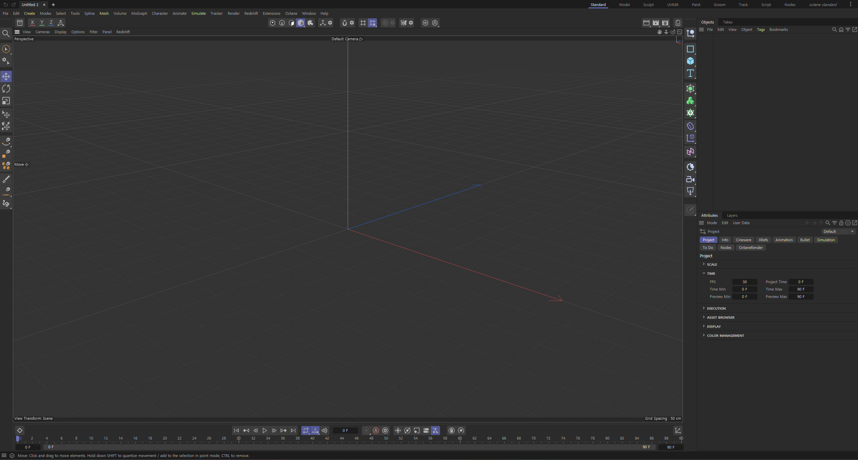
Task: Click the keyframe diamond icon in timeline
Action: pyautogui.click(x=20, y=430)
